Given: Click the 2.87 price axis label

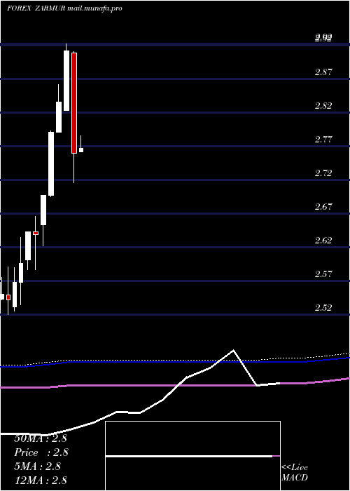Looking at the screenshot, I should 323,72.
